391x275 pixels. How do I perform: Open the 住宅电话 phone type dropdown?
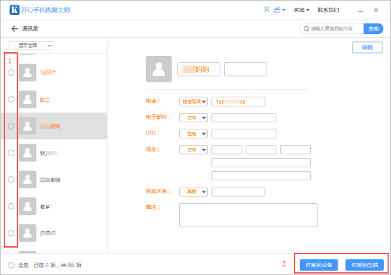pyautogui.click(x=194, y=101)
